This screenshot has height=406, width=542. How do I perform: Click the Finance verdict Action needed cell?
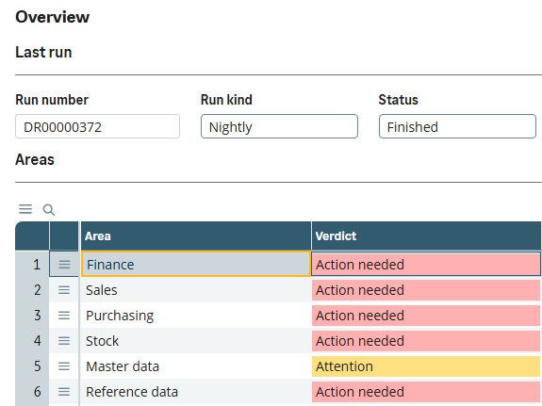(x=426, y=265)
